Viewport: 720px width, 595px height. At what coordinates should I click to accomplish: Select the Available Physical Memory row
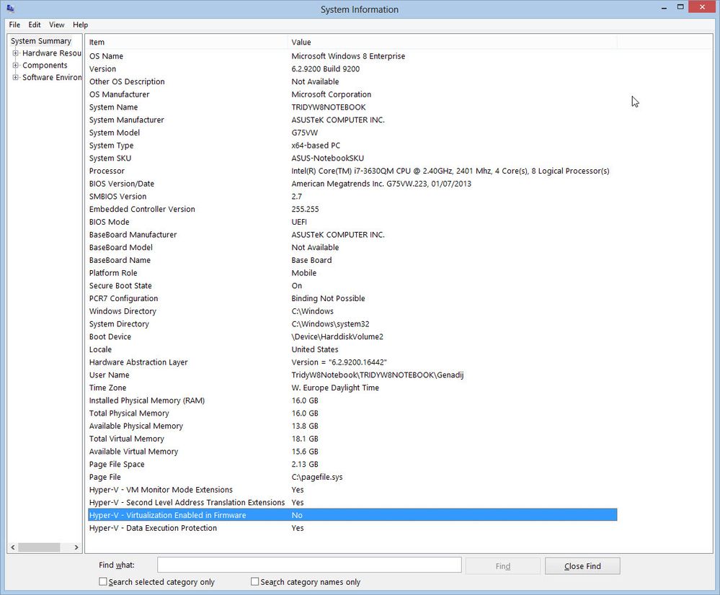coord(352,426)
